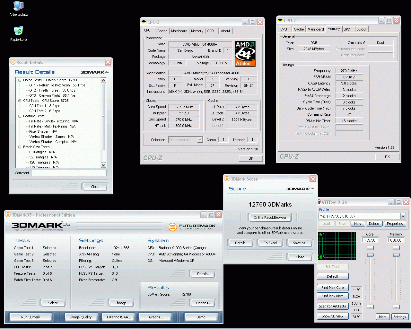Switch to Mainboard tab in left CPU-Z window
This screenshot has width=411, height=329.
coord(179,31)
